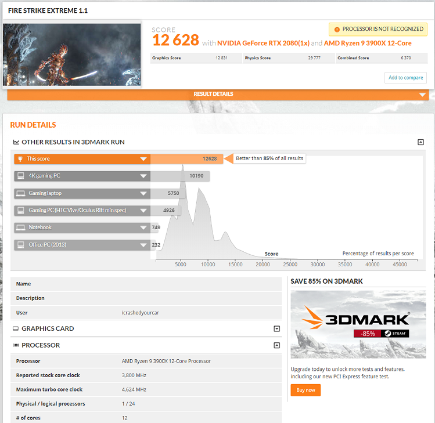Click the AMD Ryzen 9 3900X 12-Core link

(368, 44)
